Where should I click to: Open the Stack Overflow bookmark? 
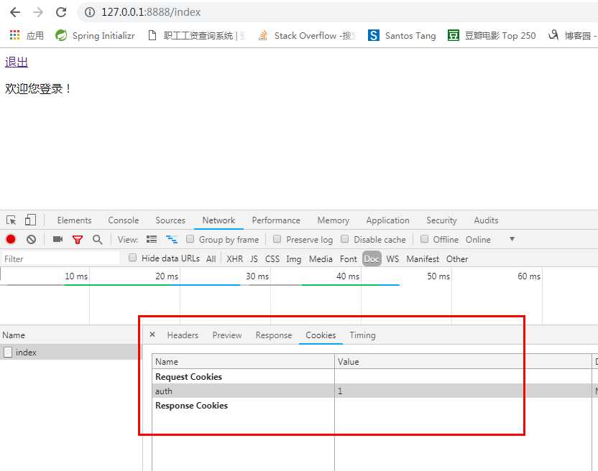[x=307, y=35]
